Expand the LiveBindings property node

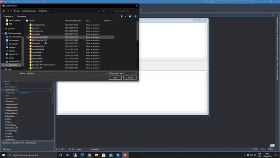pyautogui.click(x=3, y=93)
